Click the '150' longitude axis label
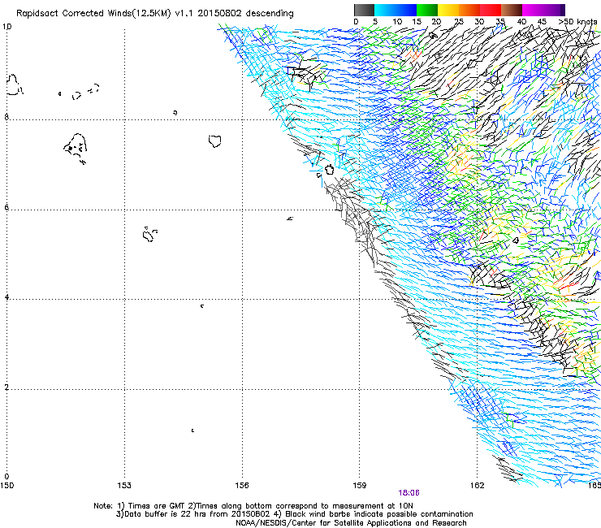Viewport: 601px width, 528px height. pos(6,486)
